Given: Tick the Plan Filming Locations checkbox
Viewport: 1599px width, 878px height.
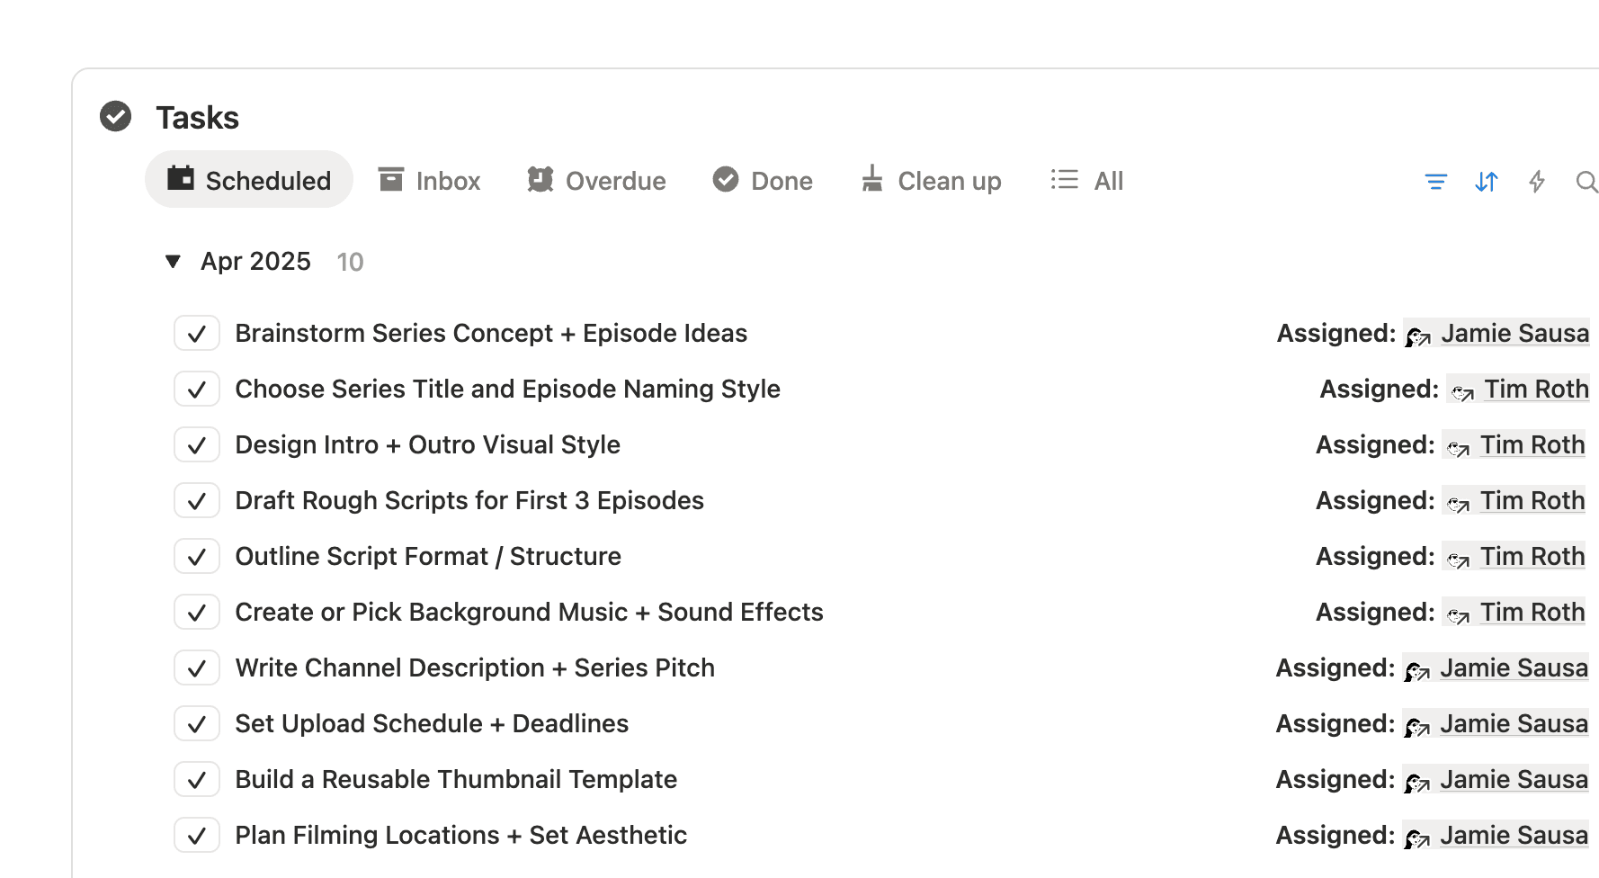Looking at the screenshot, I should (197, 836).
